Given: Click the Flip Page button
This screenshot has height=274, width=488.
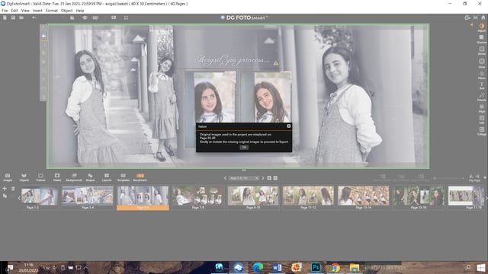Looking at the screenshot, I should click(x=474, y=177).
